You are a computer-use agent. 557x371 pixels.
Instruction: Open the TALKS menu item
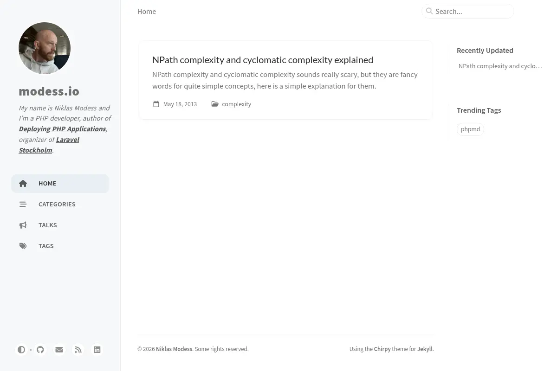[60, 225]
